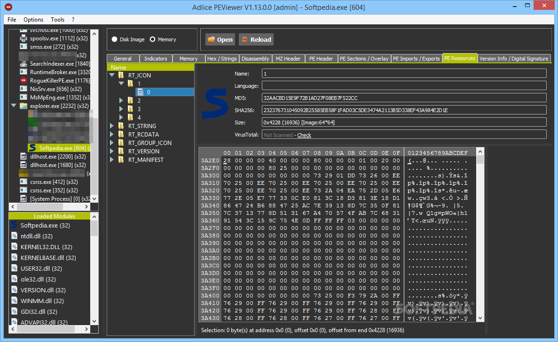Image resolution: width=558 pixels, height=342 pixels.
Task: Expand the RT_STRING node
Action: [112, 126]
